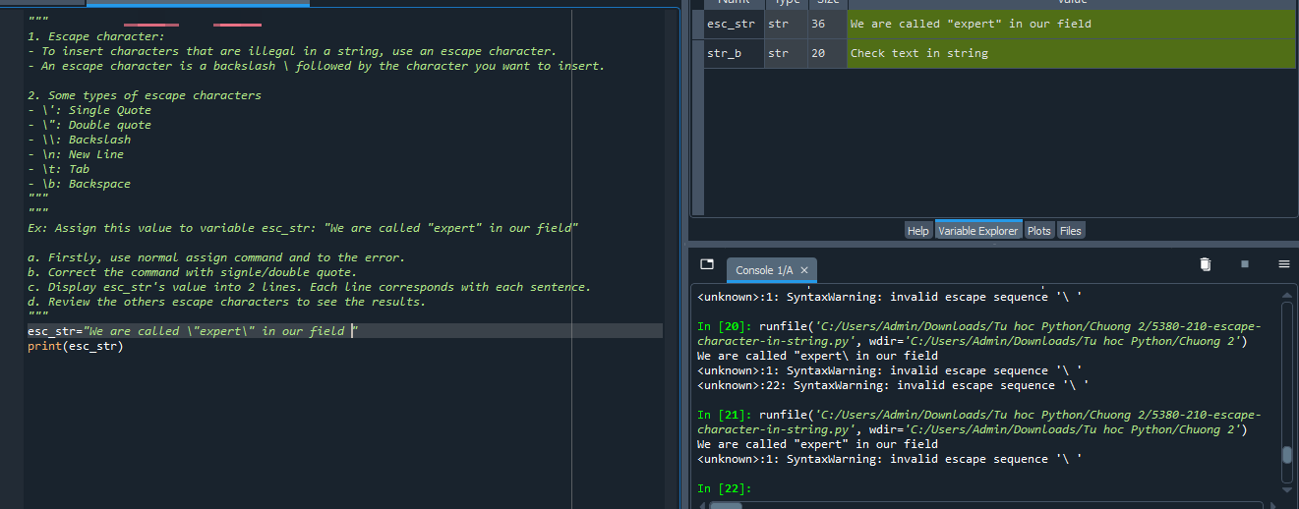Click the 'To insert characters that are illegal' line
This screenshot has width=1299, height=509.
(x=292, y=51)
